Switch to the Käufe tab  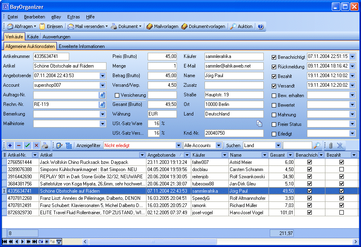pos(33,37)
